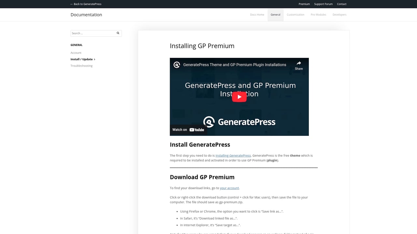Go to the Support Forum
Viewport: 417px width, 234px height.
[323, 4]
